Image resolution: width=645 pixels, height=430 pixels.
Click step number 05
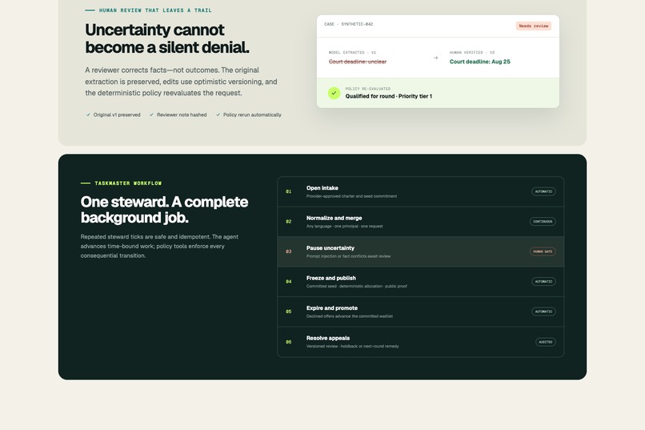click(289, 312)
